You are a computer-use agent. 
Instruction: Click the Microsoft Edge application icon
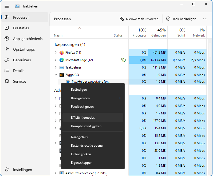point(62,60)
